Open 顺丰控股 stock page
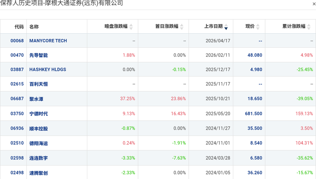316x179 pixels. click(x=39, y=129)
